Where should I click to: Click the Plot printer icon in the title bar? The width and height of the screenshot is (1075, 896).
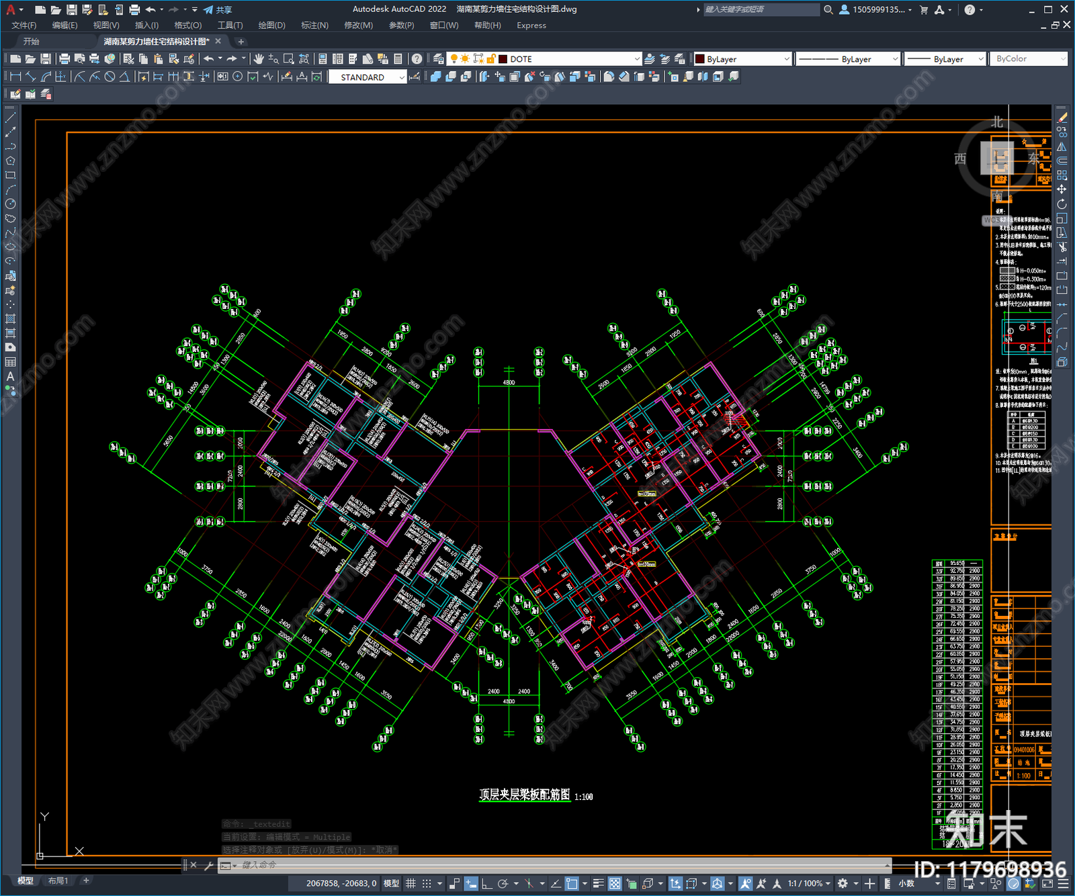(134, 9)
